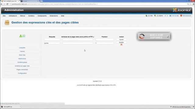The height and width of the screenshot is (109, 195).
Task: Open the Chrome menu icon
Action: point(193,4)
